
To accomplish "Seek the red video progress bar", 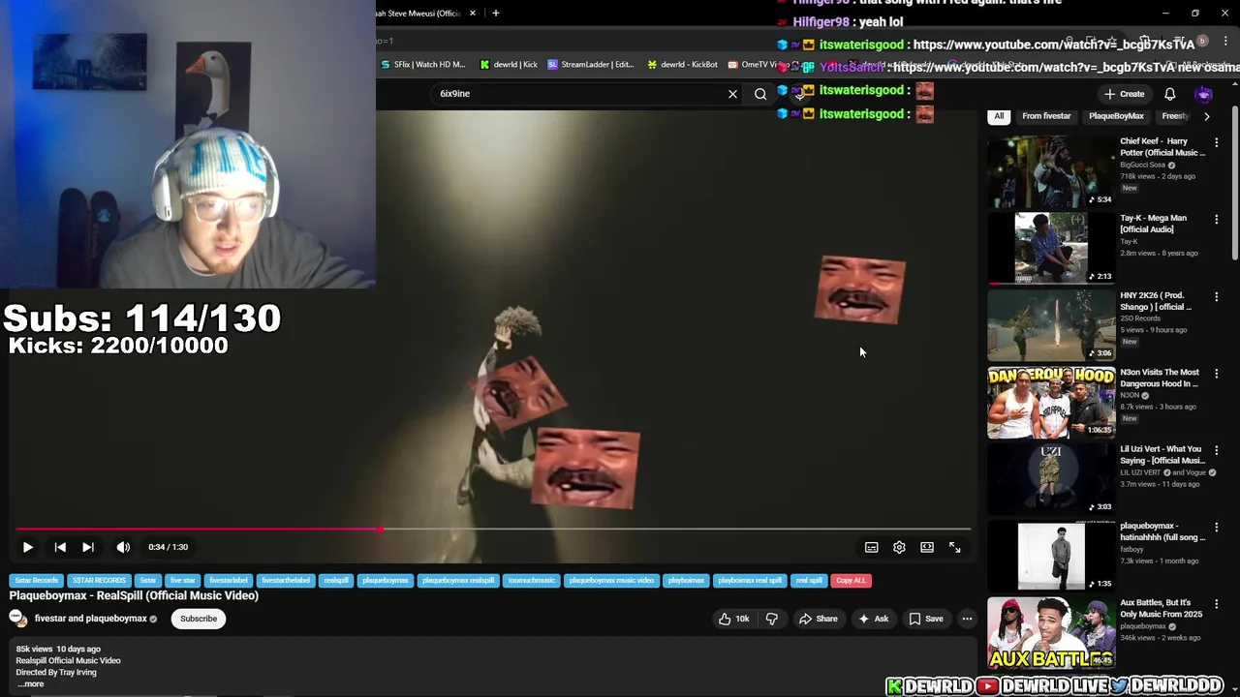I will [493, 530].
